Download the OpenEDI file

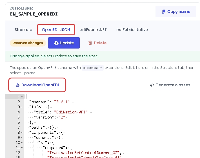pyautogui.click(x=37, y=85)
